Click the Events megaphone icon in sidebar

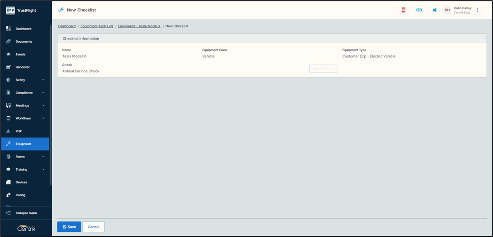[8, 55]
